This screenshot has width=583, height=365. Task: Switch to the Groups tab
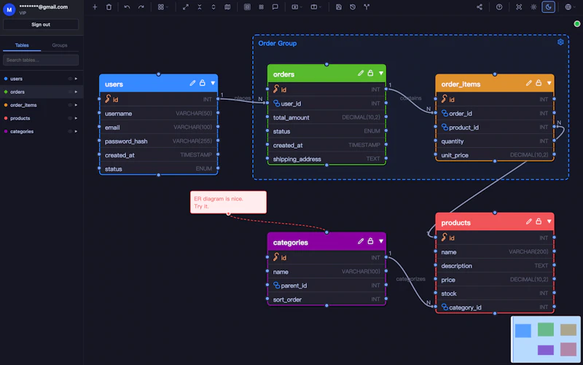[60, 45]
